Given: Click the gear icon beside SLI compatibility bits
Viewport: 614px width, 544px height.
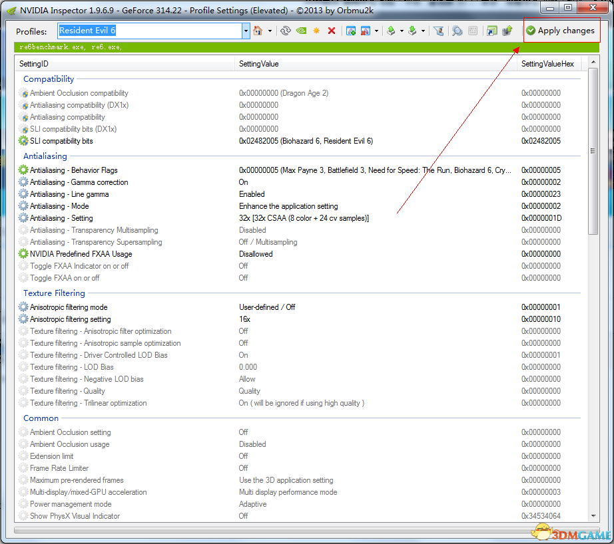Looking at the screenshot, I should [23, 141].
